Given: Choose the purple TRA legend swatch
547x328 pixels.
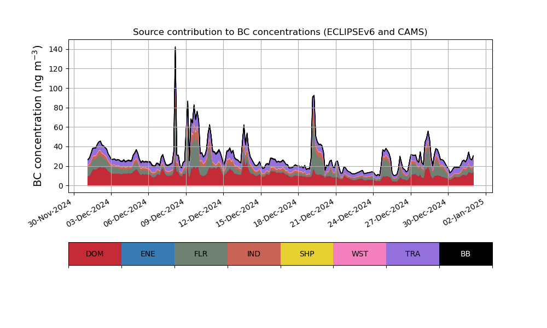Looking at the screenshot, I should tap(413, 254).
